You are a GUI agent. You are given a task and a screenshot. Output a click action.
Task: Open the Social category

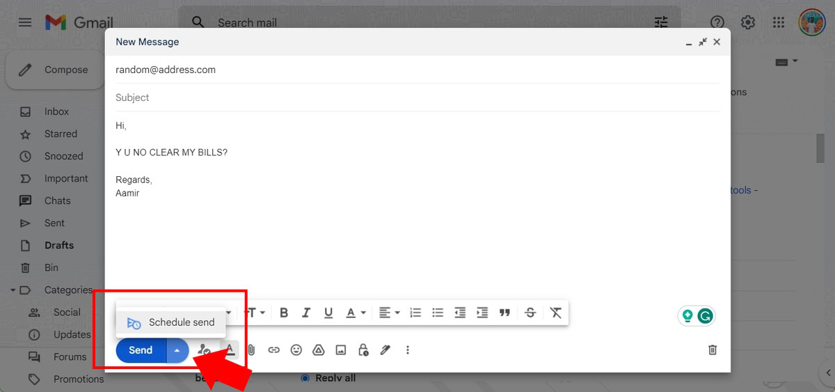click(67, 312)
